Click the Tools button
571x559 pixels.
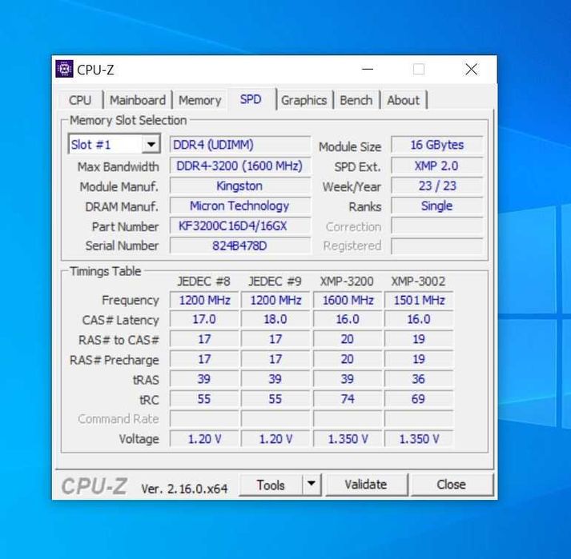(x=271, y=485)
